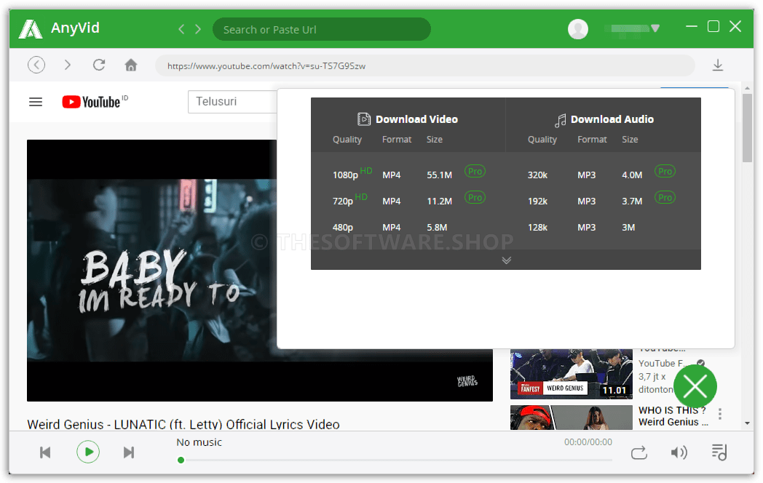This screenshot has height=483, width=763.
Task: Click the 'No music' track label
Action: (x=199, y=442)
